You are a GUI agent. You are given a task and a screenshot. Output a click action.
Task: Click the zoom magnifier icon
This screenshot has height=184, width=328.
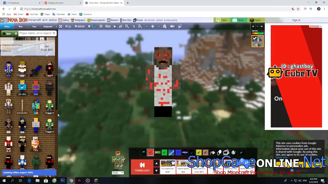click(127, 26)
